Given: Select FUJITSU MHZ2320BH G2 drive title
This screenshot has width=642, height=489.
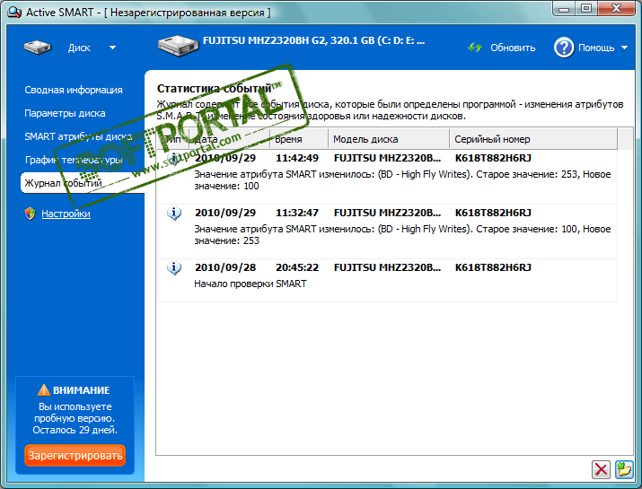Looking at the screenshot, I should pos(313,40).
